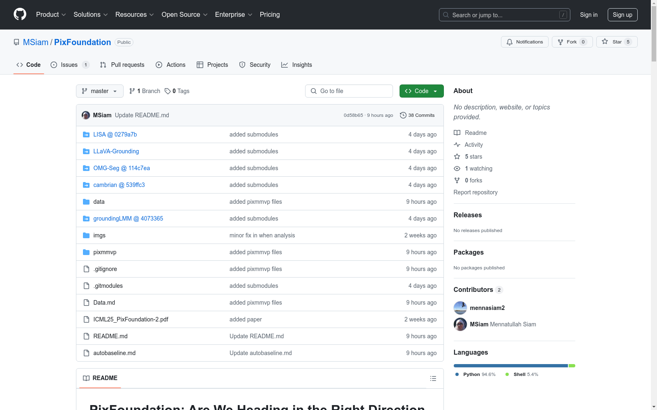The width and height of the screenshot is (657, 410).
Task: Open the 38 Commits link
Action: coord(417,115)
